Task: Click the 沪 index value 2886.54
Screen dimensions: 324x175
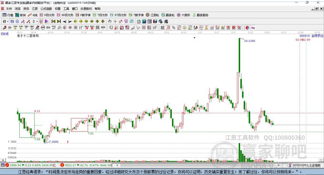Action: click(15, 165)
